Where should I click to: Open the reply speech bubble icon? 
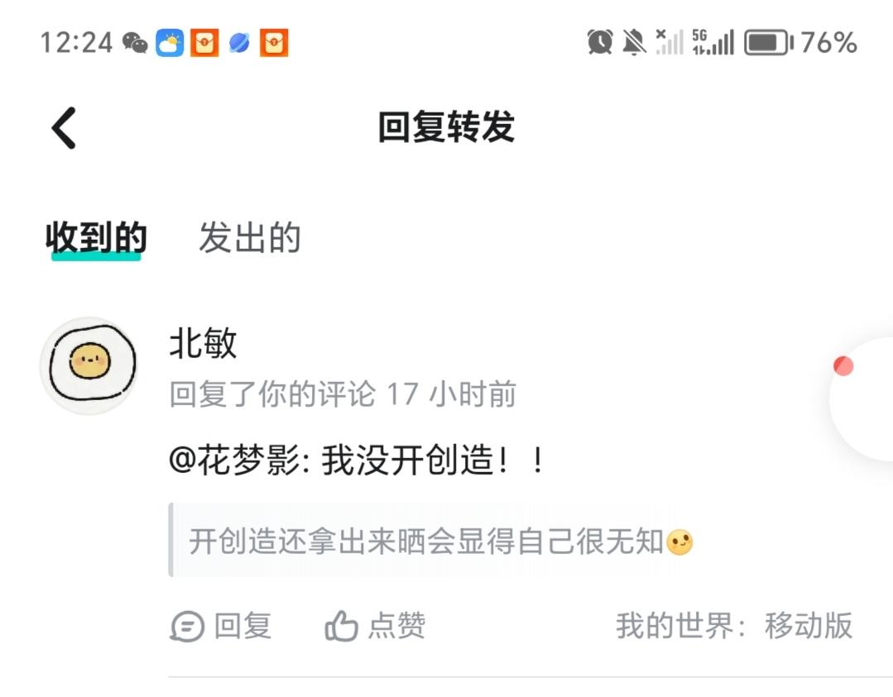(187, 627)
